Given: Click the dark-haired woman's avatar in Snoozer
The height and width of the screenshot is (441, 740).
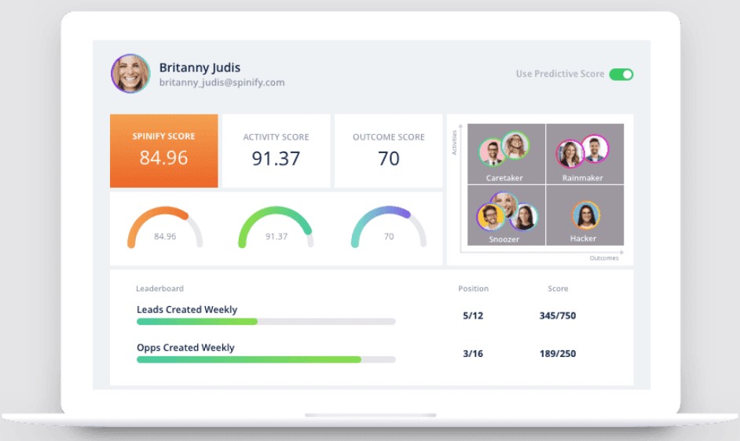Looking at the screenshot, I should pos(524,217).
